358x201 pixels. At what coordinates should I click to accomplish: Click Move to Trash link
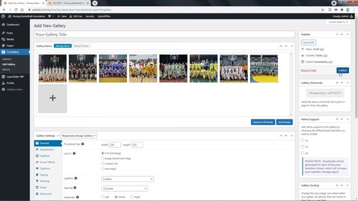tap(308, 70)
